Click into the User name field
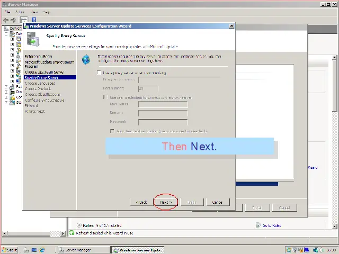 point(163,104)
